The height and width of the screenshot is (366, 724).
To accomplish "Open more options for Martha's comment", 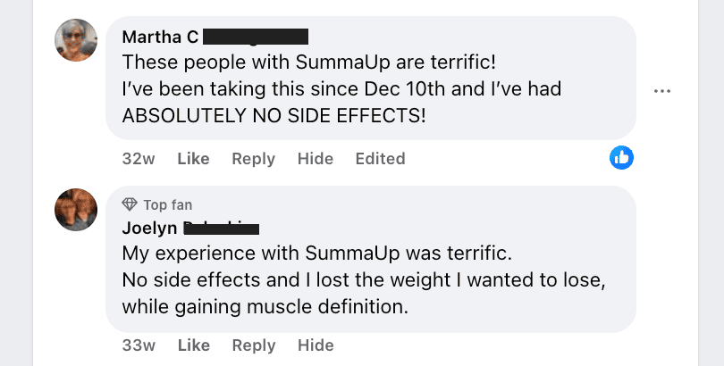I will pyautogui.click(x=662, y=91).
